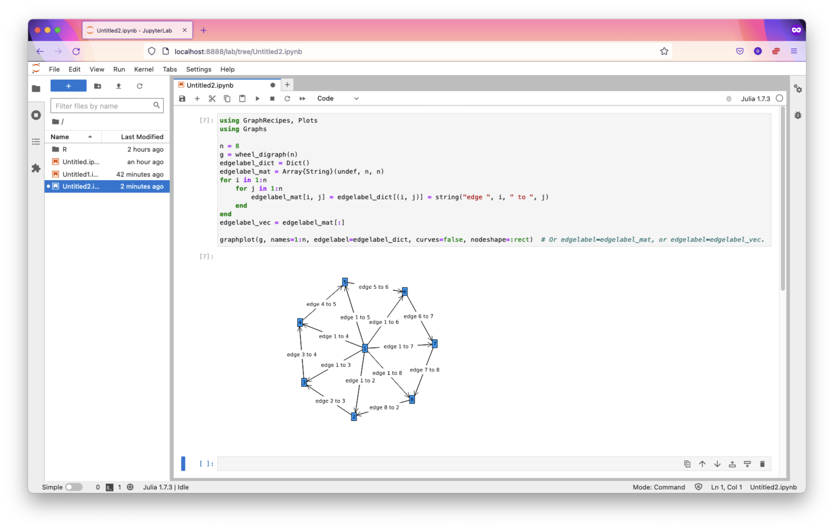Toggle Simple interface mode switch

click(74, 487)
